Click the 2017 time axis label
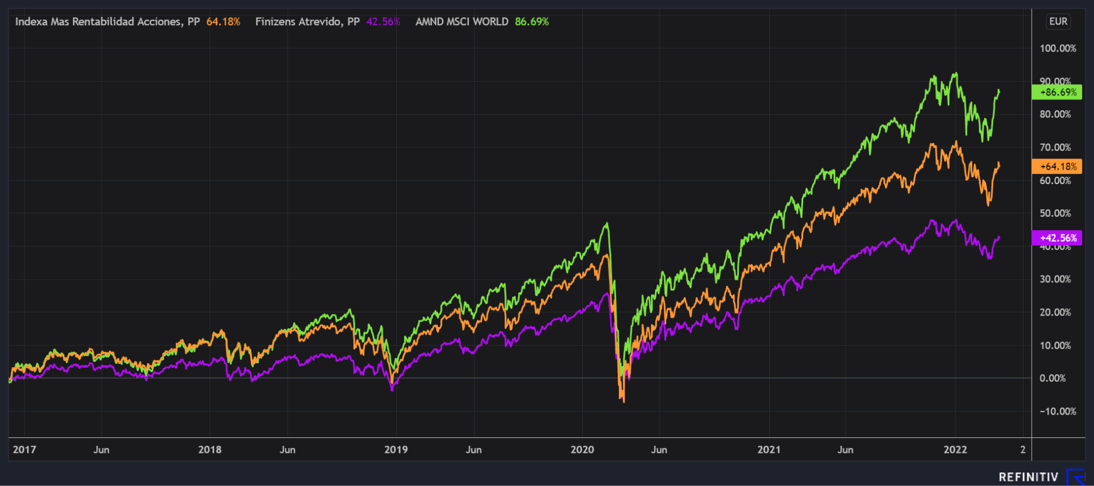The width and height of the screenshot is (1094, 486). (x=24, y=449)
